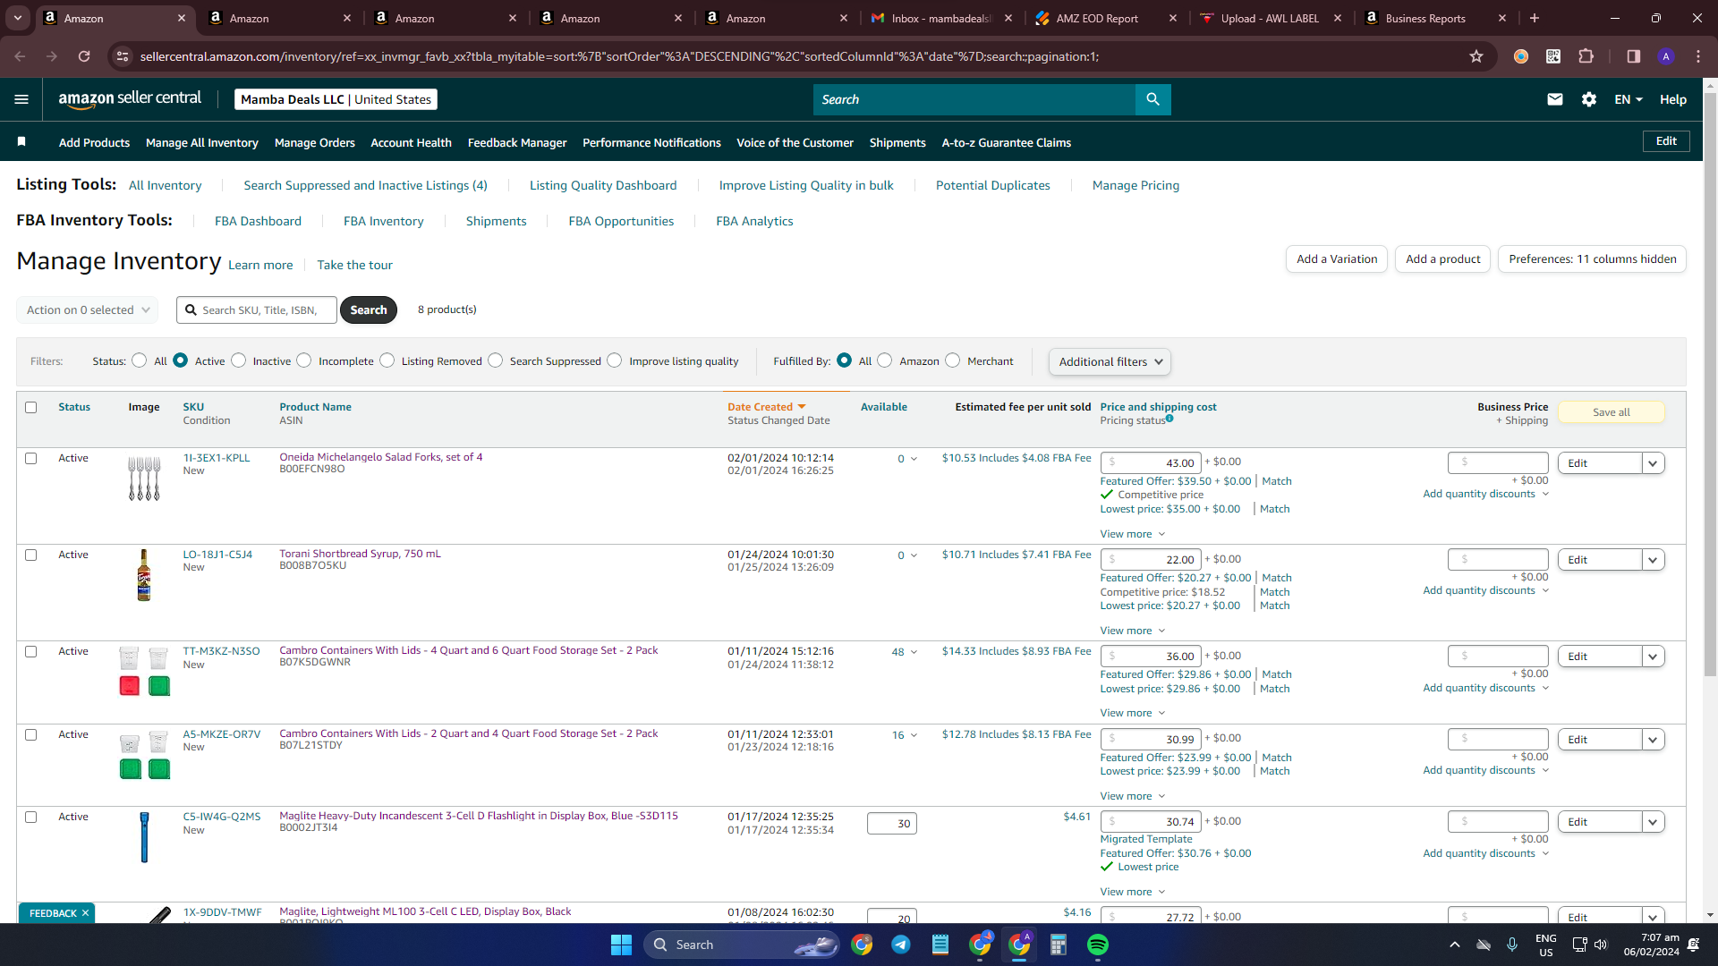Open Account Health in the nav bar
Viewport: 1718px width, 966px height.
[x=411, y=142]
